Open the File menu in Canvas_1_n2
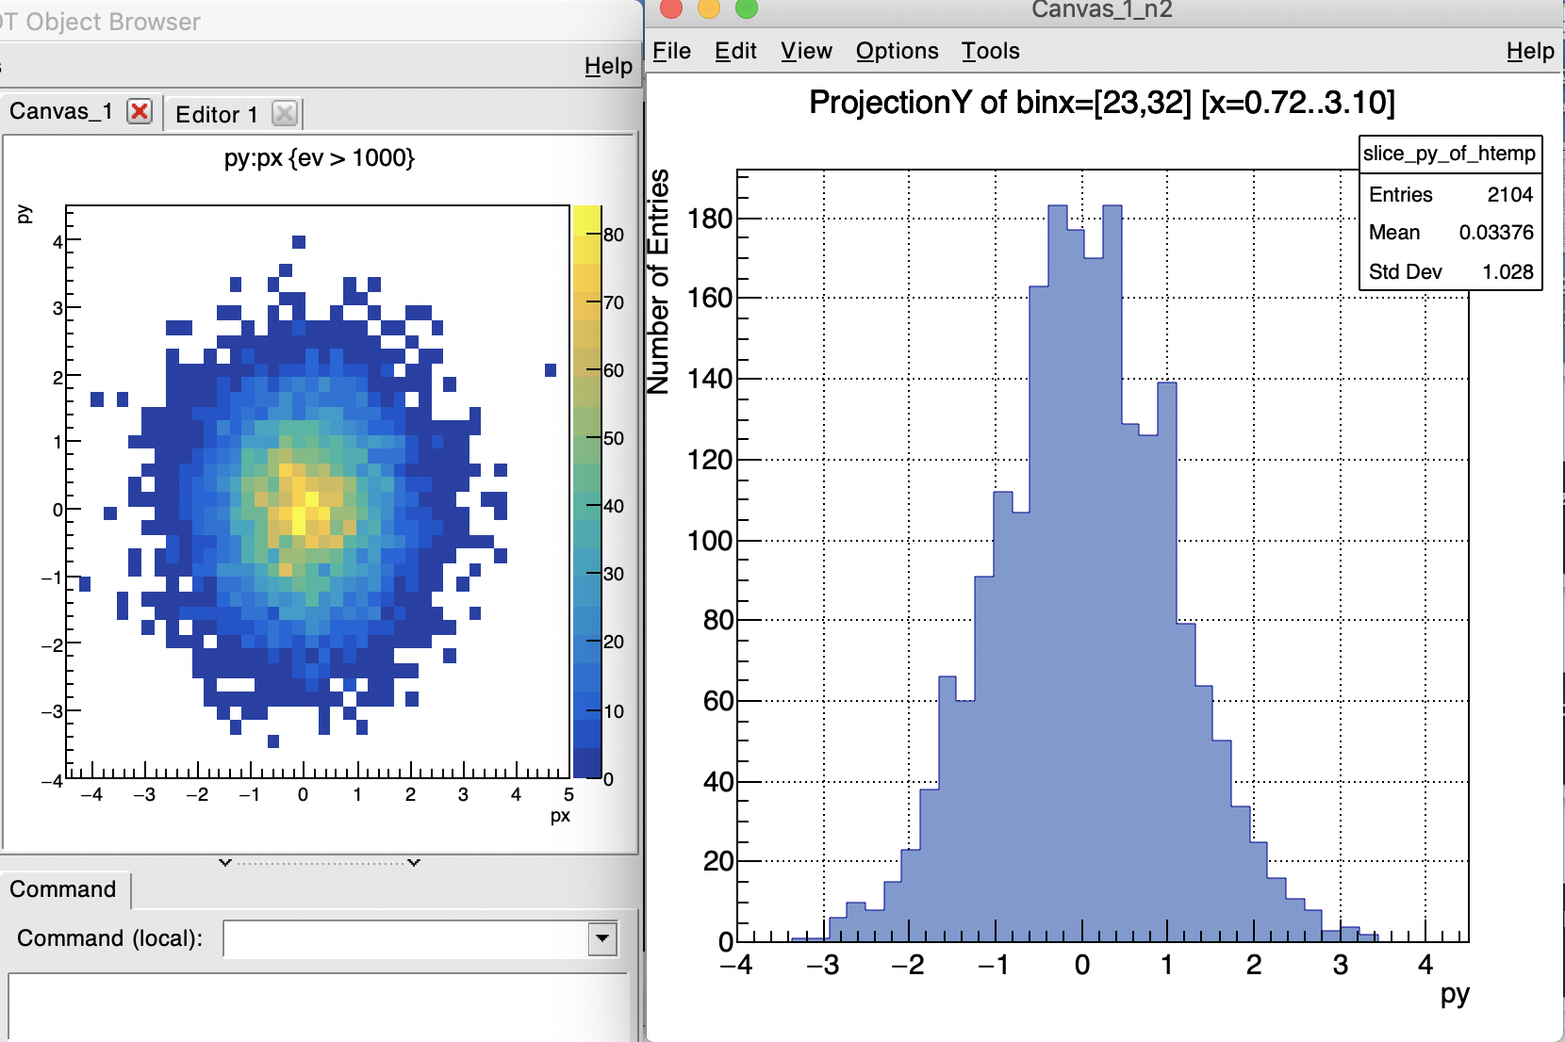The height and width of the screenshot is (1042, 1565). point(671,51)
